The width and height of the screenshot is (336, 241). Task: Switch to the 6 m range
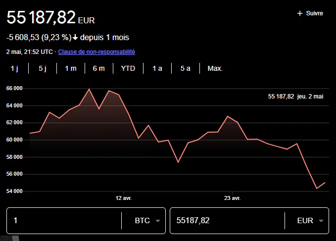tap(99, 68)
